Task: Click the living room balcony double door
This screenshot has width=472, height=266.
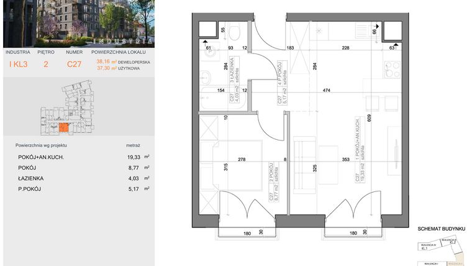Action: 354,204
